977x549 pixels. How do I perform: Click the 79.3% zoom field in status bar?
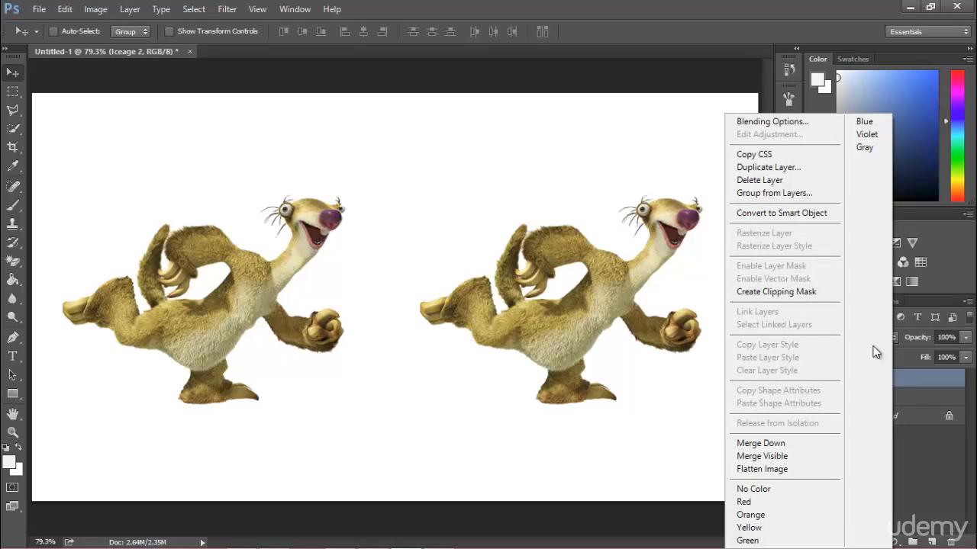coord(45,542)
